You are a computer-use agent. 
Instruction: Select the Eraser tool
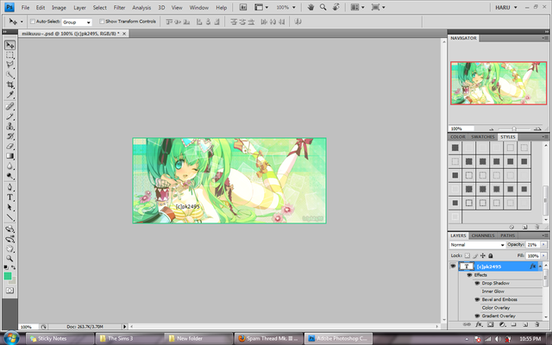[x=9, y=146]
